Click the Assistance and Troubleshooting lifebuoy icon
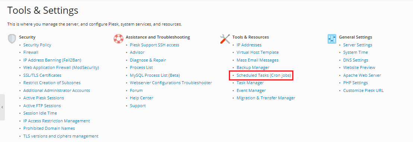The width and height of the screenshot is (413, 142). click(x=119, y=39)
